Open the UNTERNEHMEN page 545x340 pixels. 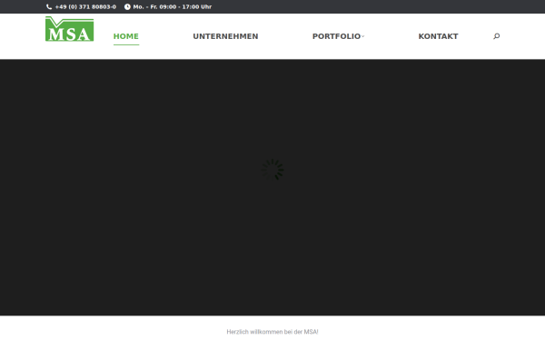coord(225,36)
